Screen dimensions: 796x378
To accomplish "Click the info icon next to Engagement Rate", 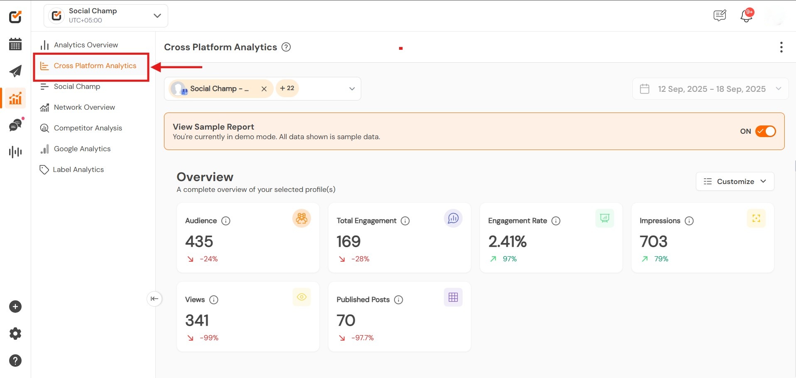I will coord(556,221).
